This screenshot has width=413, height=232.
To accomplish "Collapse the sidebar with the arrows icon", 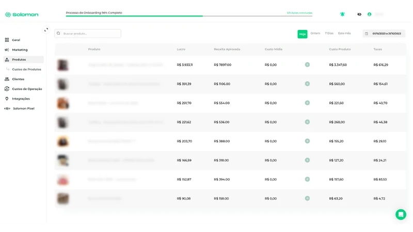I will [x=46, y=30].
